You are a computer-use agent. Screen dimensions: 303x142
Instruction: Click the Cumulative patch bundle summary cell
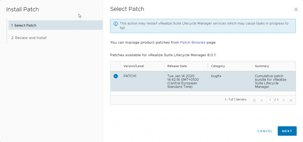pos(270,81)
